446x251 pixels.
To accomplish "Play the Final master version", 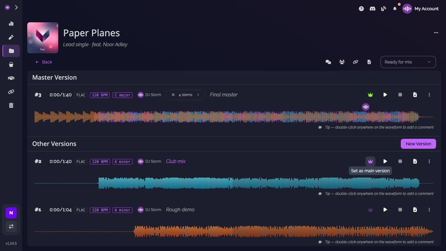I will 385,95.
